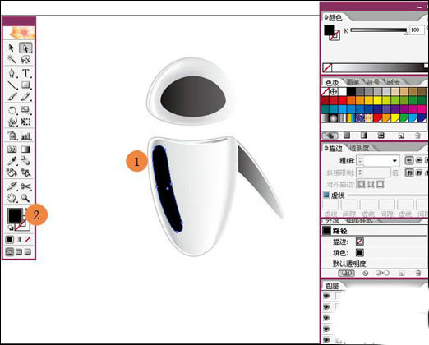Choose the Free Transform tool
This screenshot has width=429, height=345.
(x=25, y=122)
